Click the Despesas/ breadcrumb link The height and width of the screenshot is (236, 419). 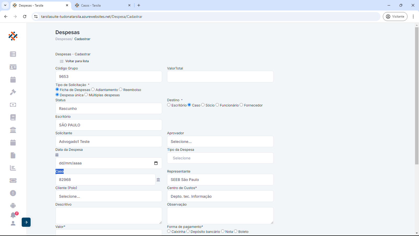(64, 39)
